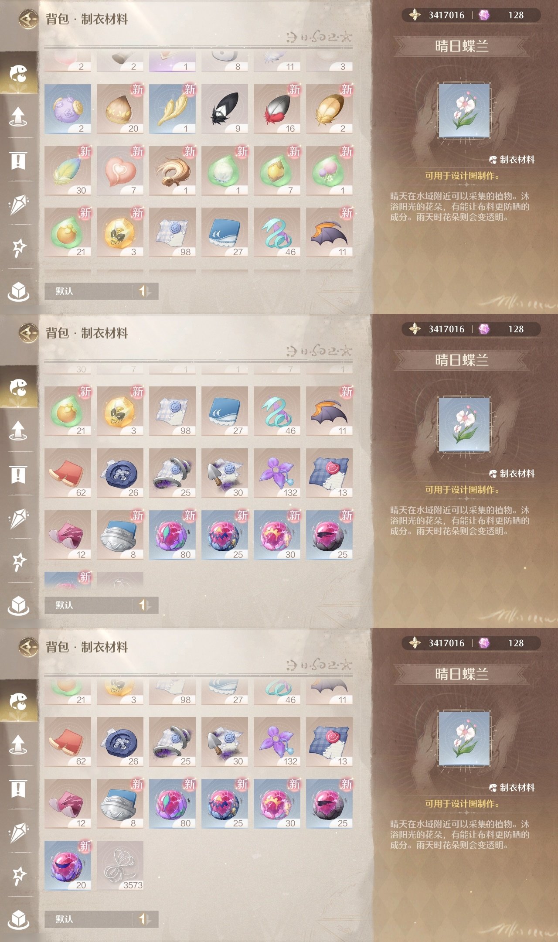Select the red-black feather with count 16
This screenshot has height=942, width=558.
[277, 109]
